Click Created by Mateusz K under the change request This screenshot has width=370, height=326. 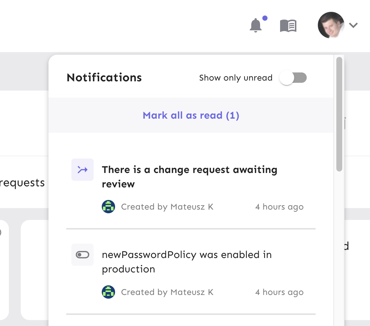(167, 207)
